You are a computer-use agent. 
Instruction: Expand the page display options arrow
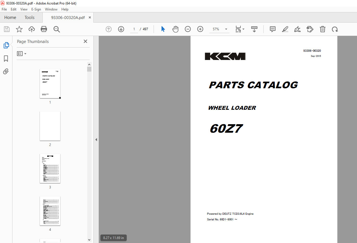pyautogui.click(x=244, y=29)
